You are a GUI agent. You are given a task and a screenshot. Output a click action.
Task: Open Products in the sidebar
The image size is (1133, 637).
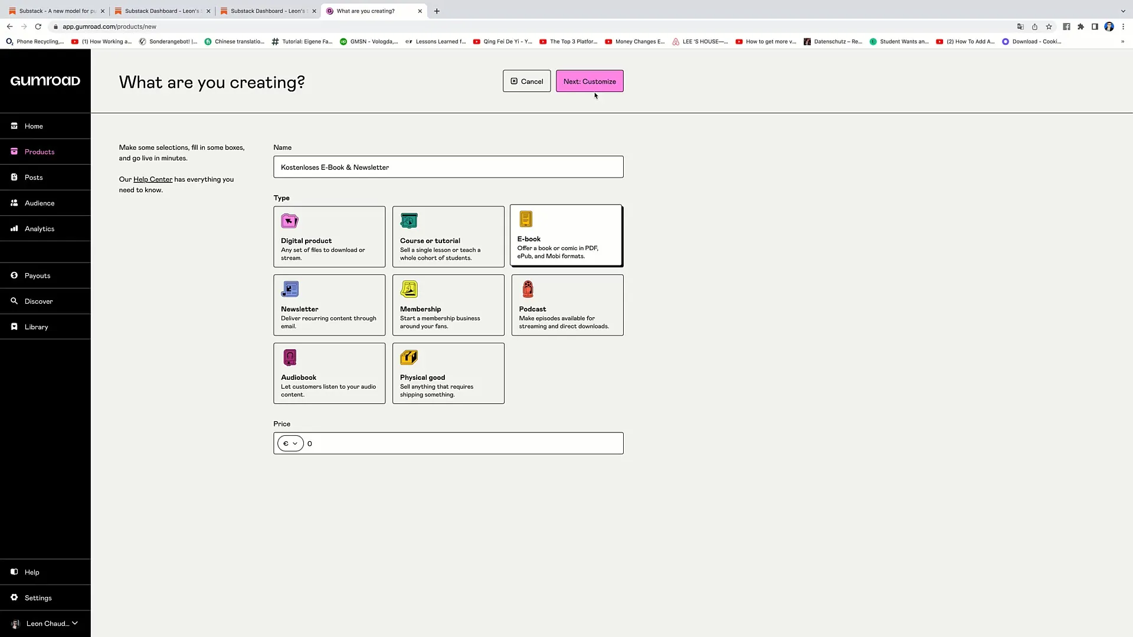pos(45,152)
